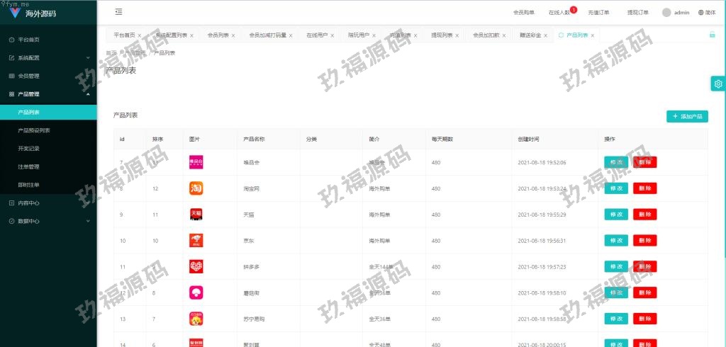
Task: Open 充值订单 in the top bar
Action: [598, 13]
